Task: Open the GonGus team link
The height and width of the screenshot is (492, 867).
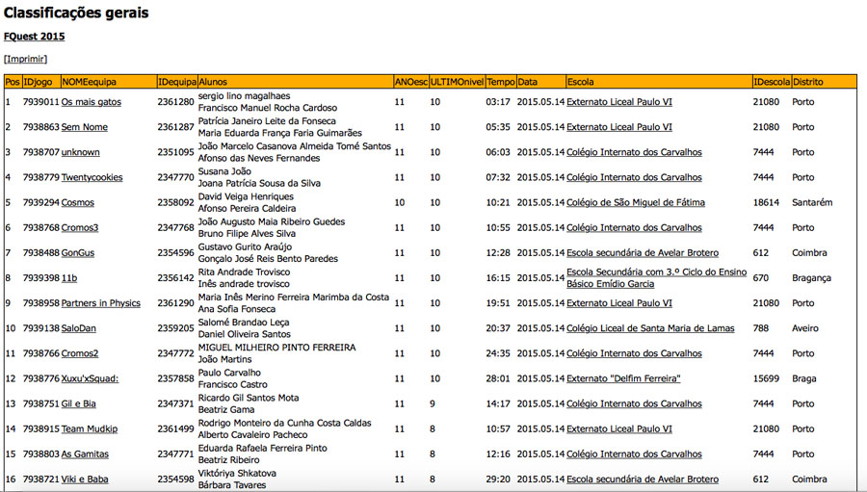Action: click(x=78, y=252)
